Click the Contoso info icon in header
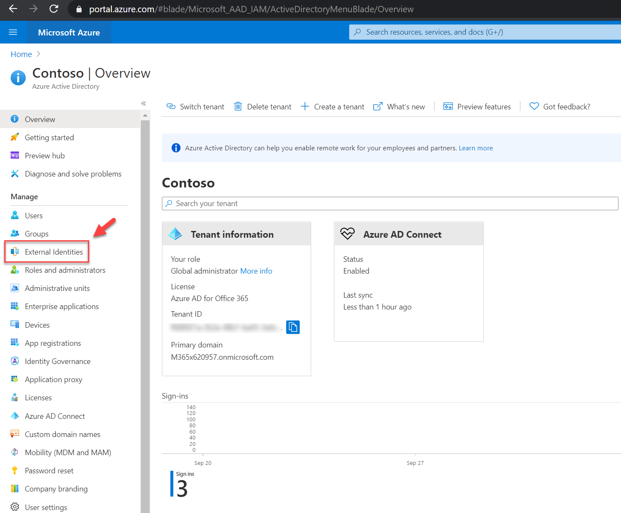Viewport: 621px width, 513px height. pos(18,78)
